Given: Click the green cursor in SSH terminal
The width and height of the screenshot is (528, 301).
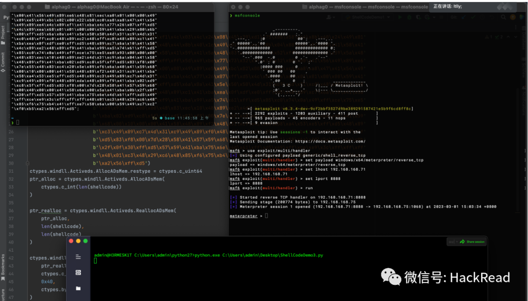Looking at the screenshot, I should point(95,261).
